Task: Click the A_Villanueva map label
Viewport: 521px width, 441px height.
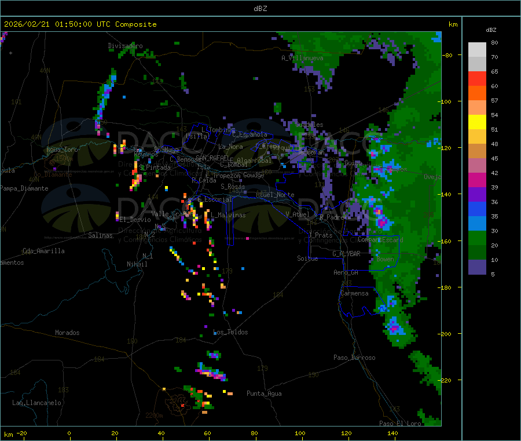Action: [302, 58]
